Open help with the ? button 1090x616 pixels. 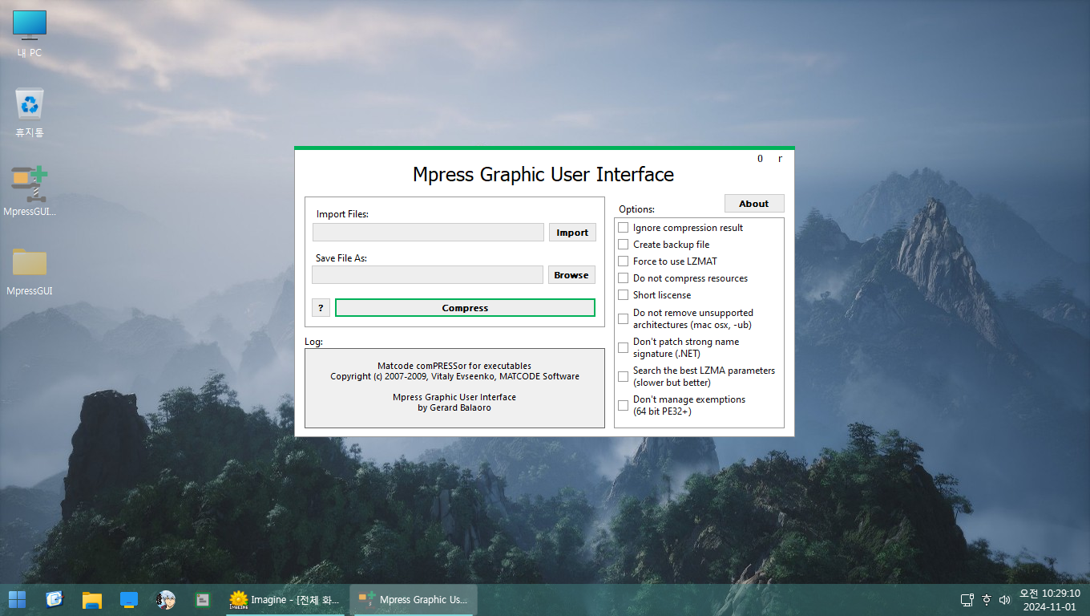(x=321, y=308)
